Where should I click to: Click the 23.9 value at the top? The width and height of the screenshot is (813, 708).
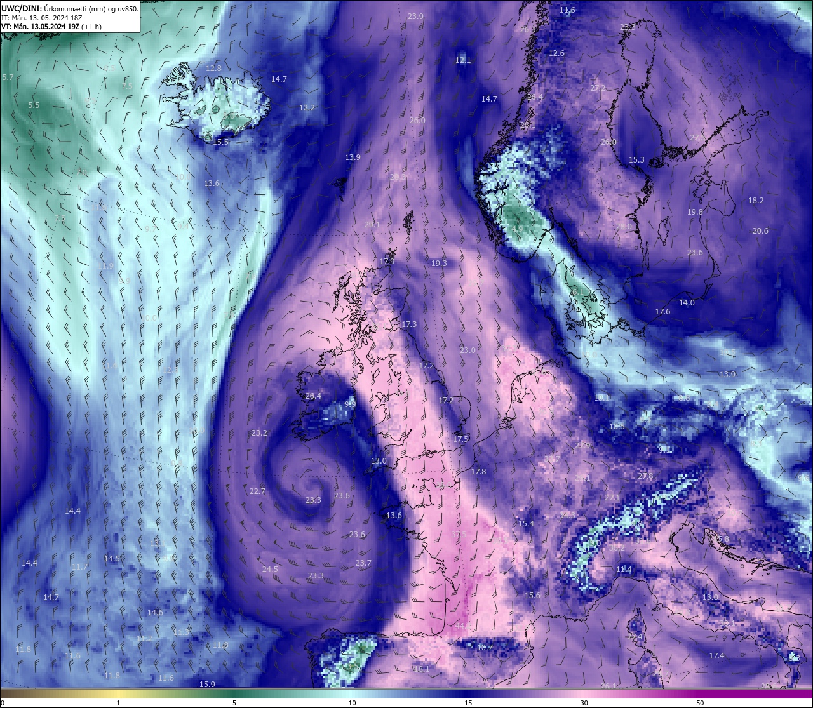coord(415,17)
